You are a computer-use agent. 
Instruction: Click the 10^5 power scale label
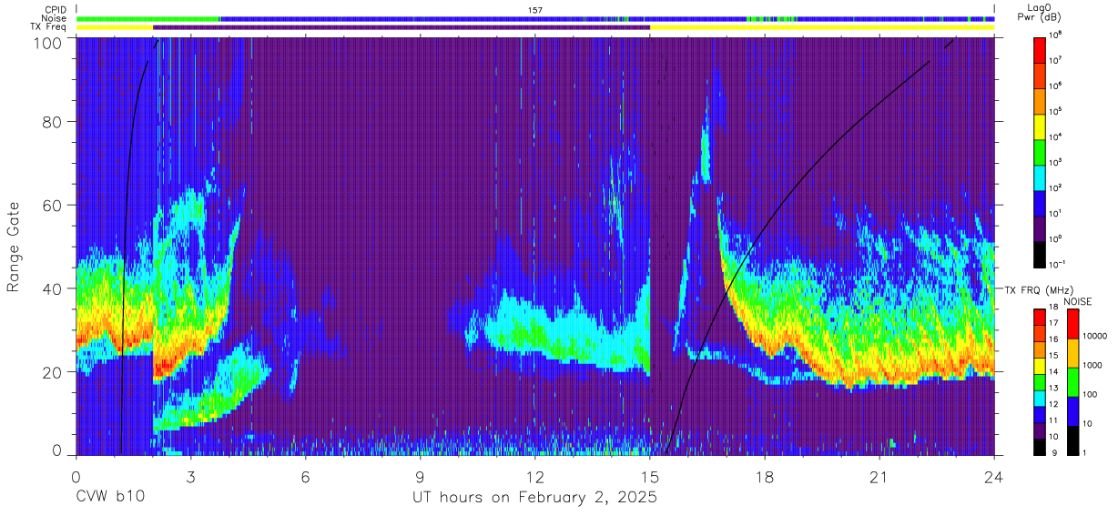[x=1055, y=111]
